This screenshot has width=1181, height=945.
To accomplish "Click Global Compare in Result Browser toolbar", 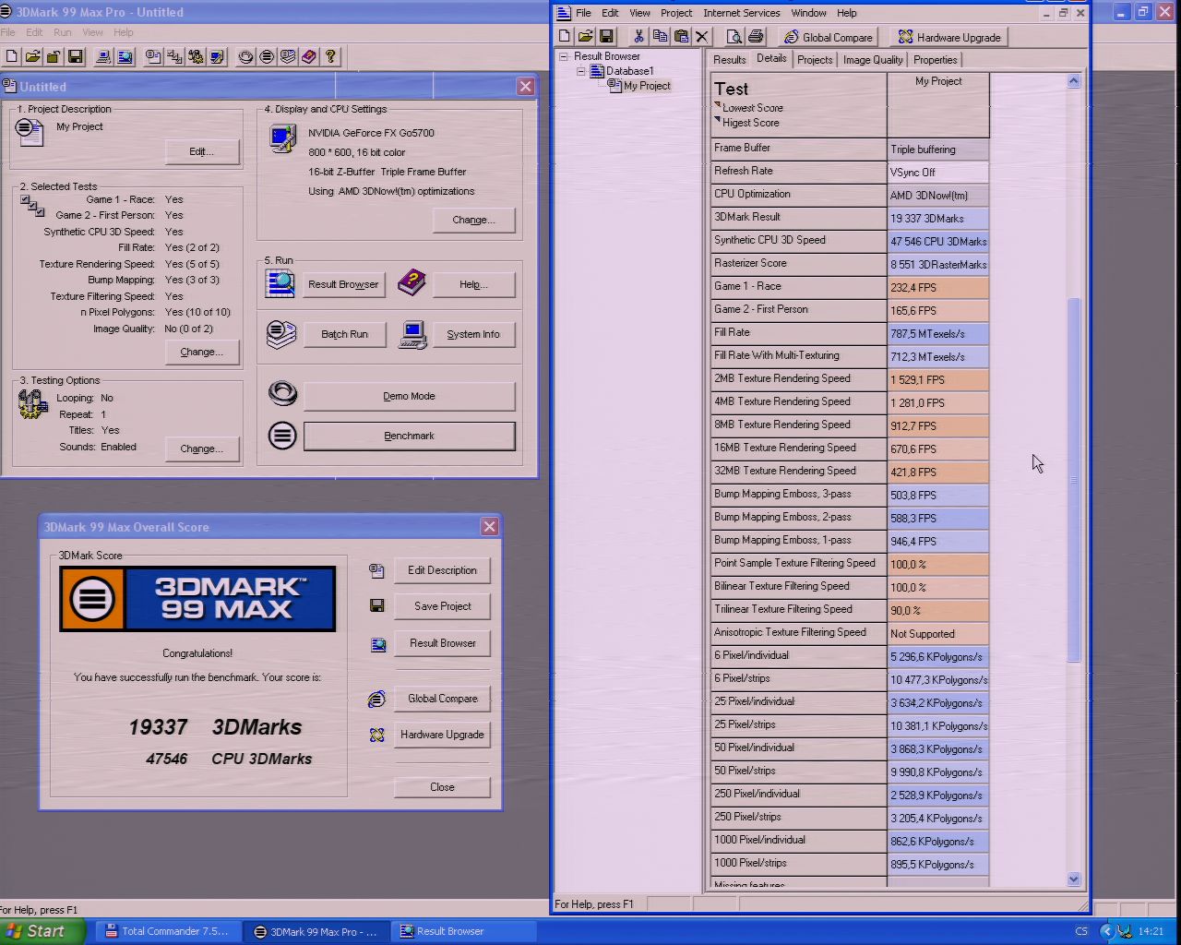I will click(x=829, y=37).
